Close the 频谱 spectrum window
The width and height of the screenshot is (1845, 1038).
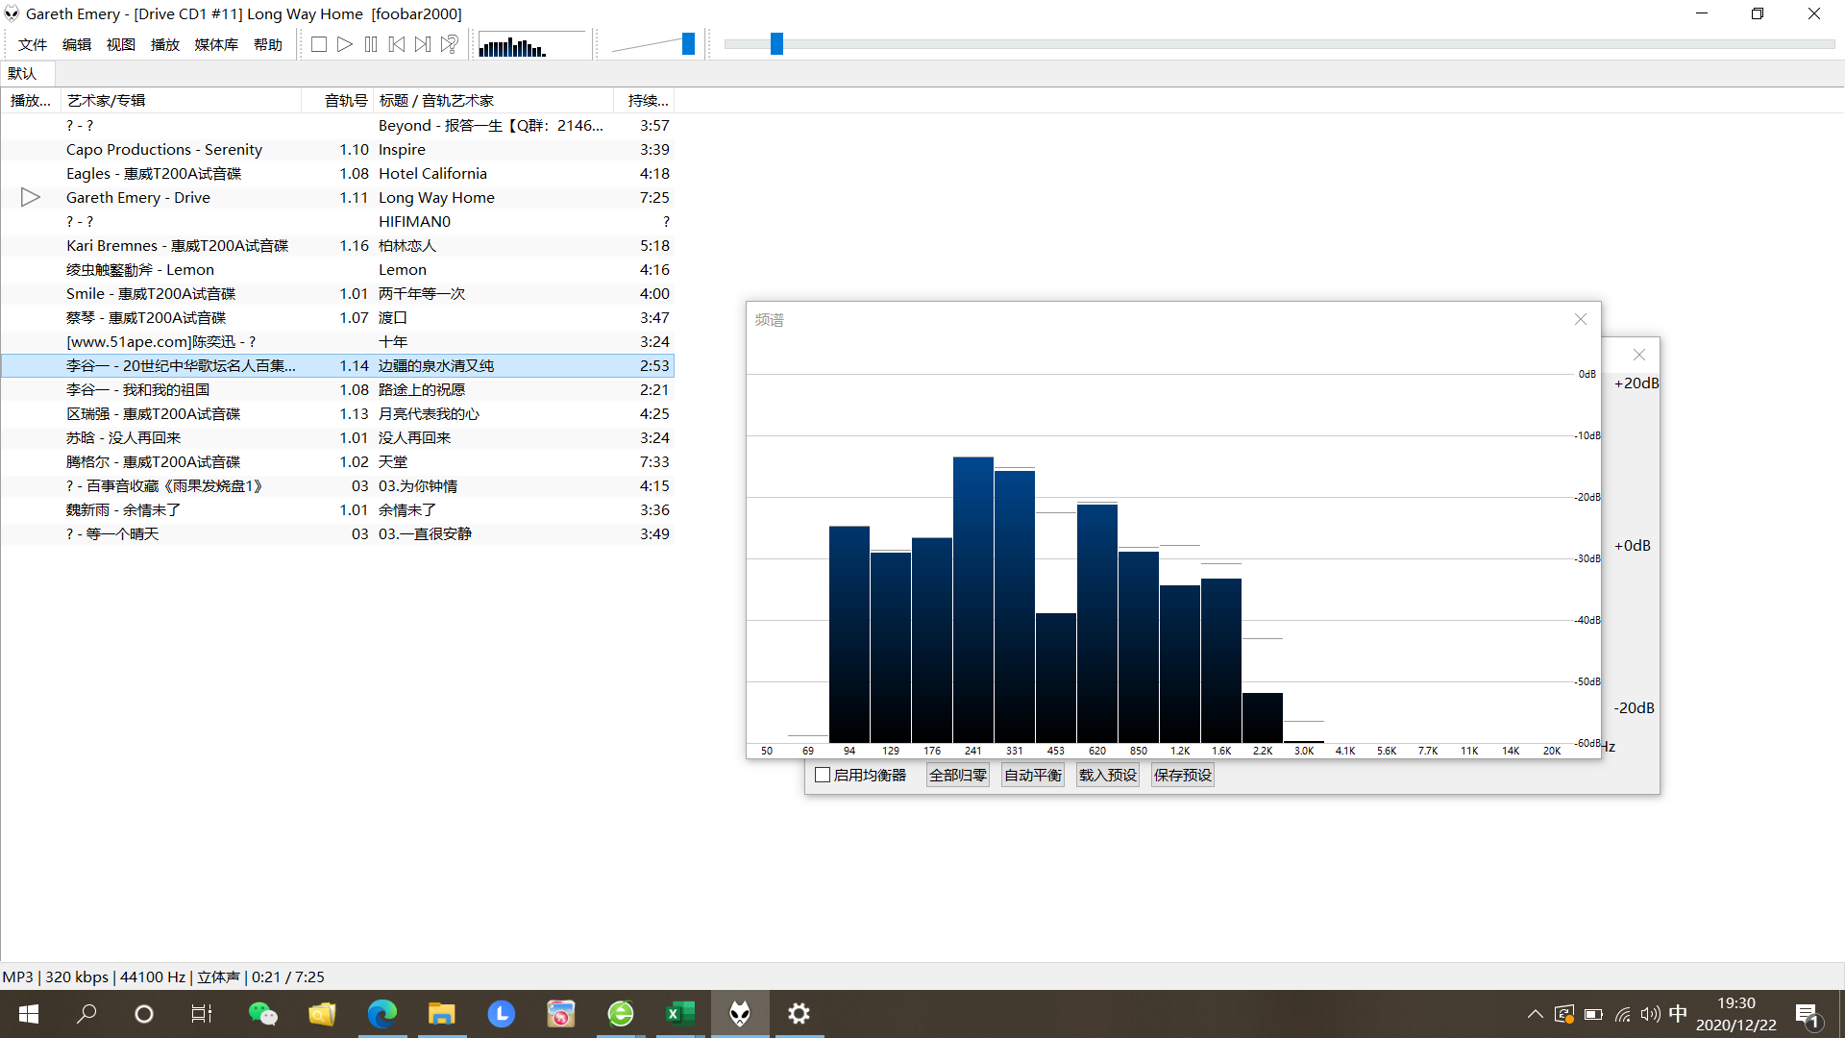pos(1581,319)
